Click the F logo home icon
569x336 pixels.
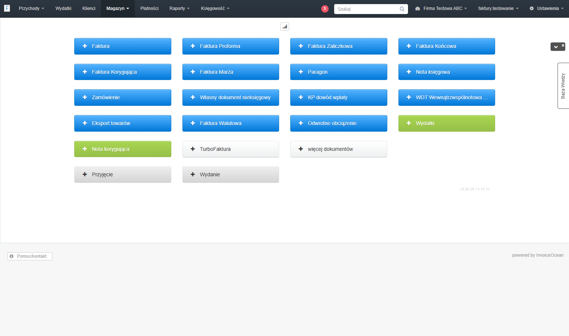click(x=7, y=8)
